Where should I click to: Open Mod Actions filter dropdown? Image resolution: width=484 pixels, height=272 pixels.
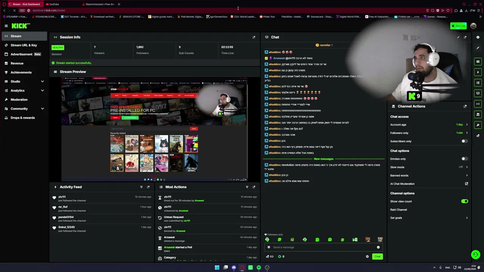tap(247, 187)
